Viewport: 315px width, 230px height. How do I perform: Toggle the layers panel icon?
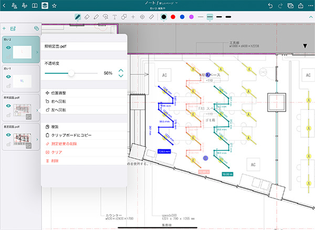(x=45, y=6)
